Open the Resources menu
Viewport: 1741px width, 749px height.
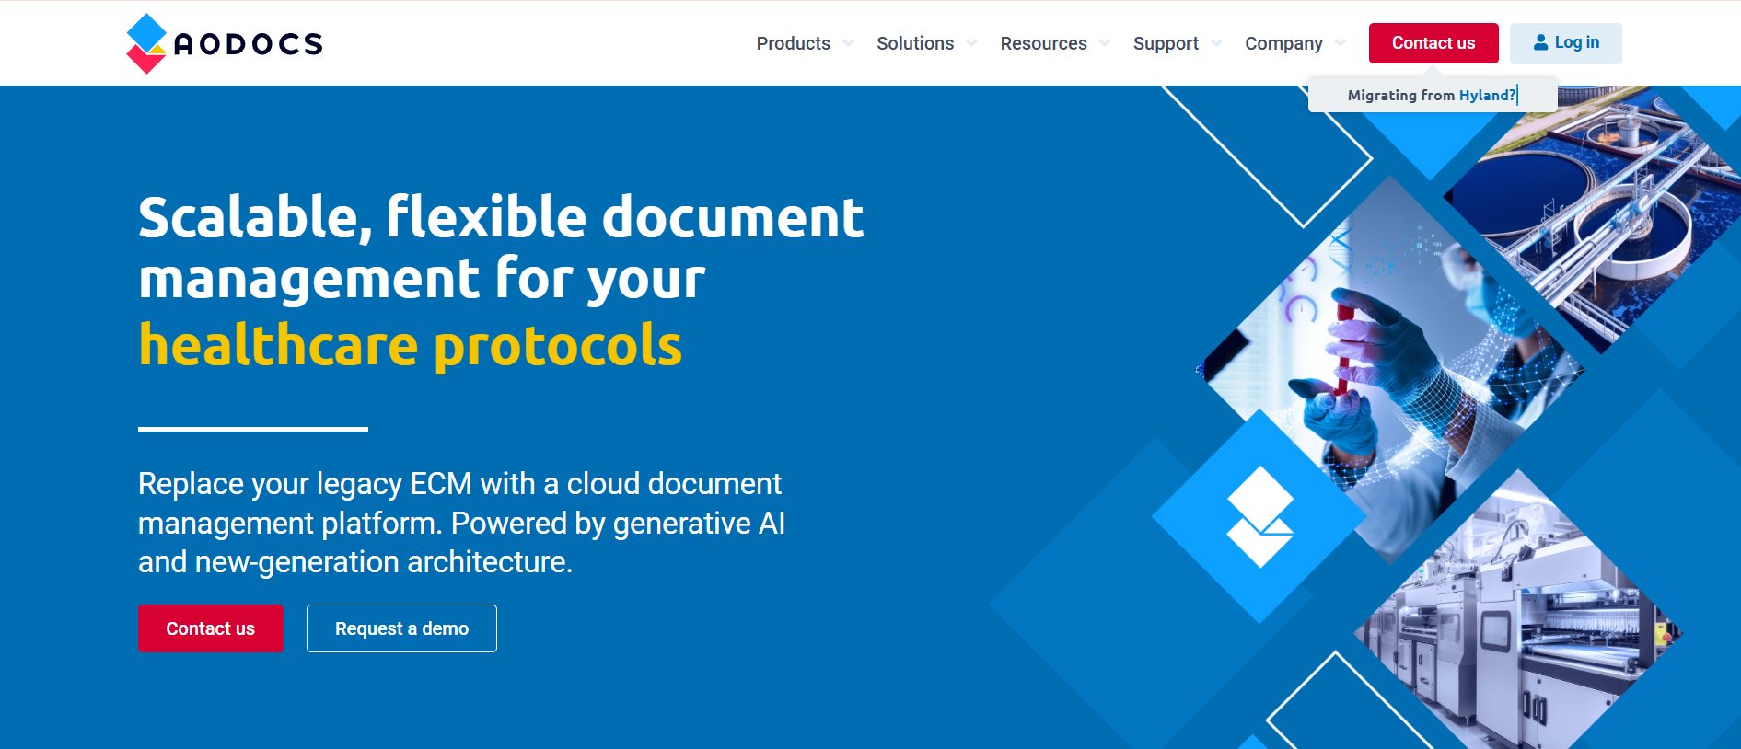(x=1043, y=43)
